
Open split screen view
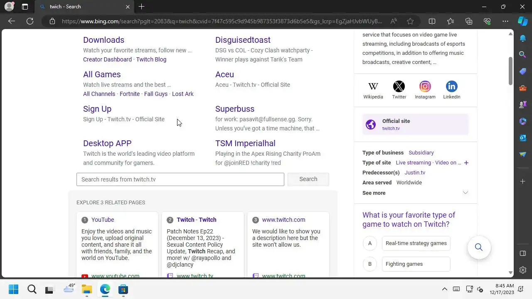click(x=432, y=21)
